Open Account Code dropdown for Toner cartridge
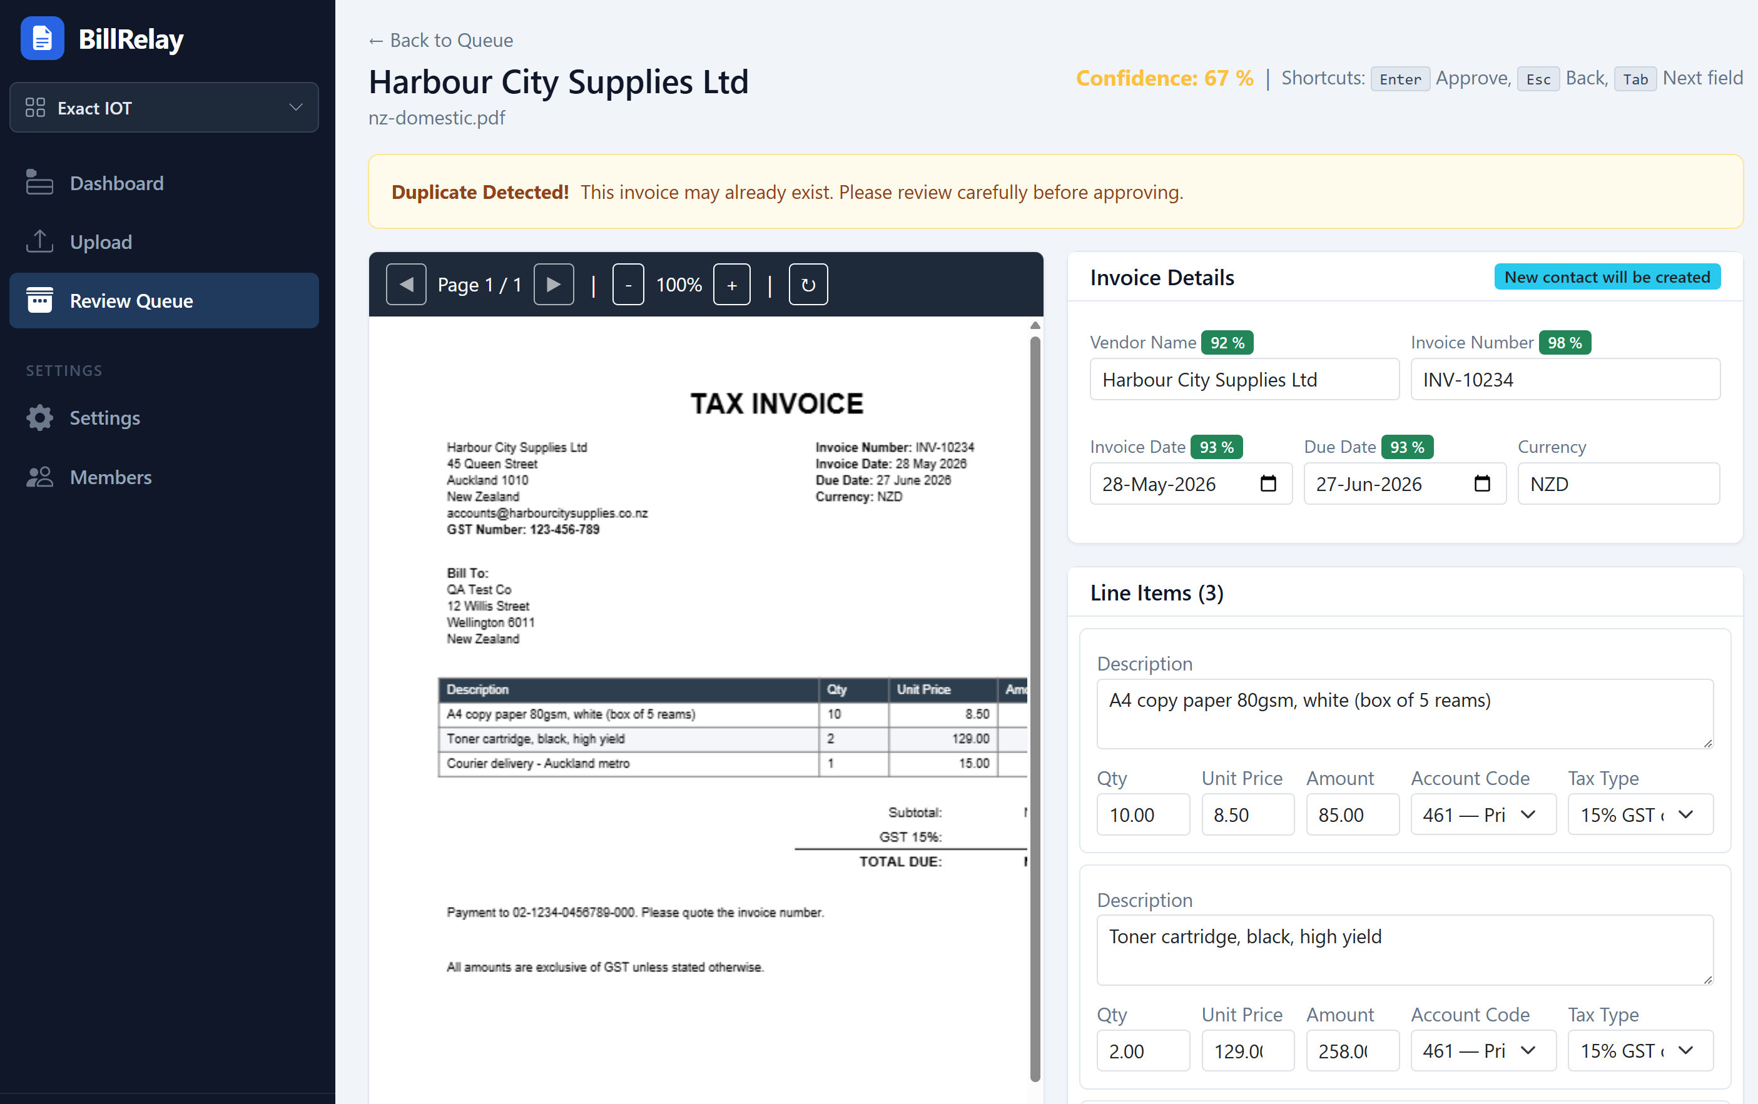The width and height of the screenshot is (1758, 1104). (1483, 1051)
